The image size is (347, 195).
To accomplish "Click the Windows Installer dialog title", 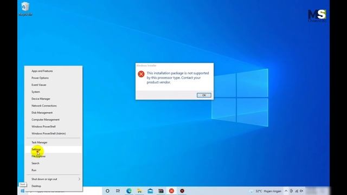I will 146,66.
